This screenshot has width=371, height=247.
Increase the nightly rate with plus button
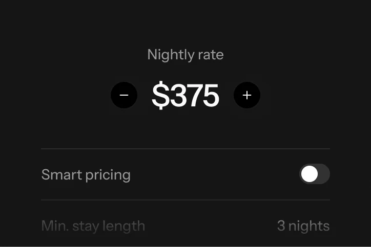pos(247,95)
